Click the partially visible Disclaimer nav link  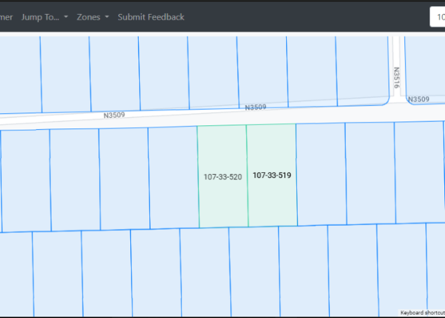[6, 17]
